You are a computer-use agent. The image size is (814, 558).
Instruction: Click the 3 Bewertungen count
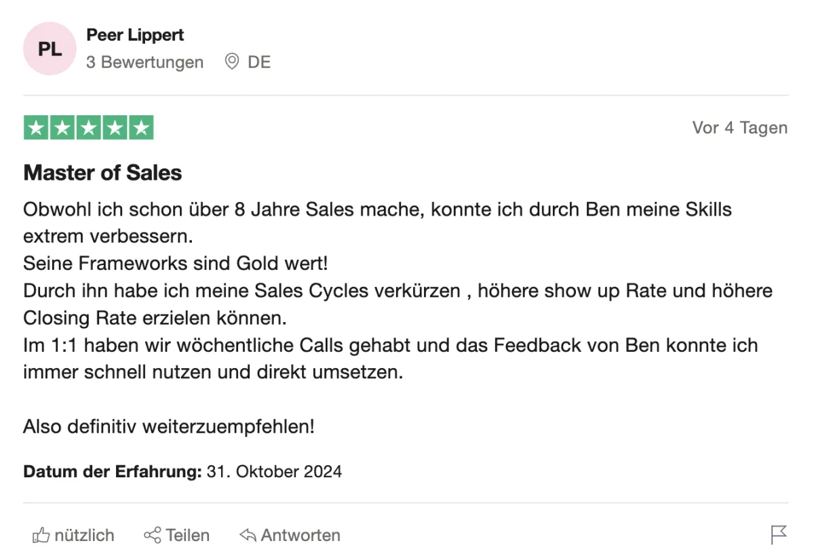(x=144, y=62)
